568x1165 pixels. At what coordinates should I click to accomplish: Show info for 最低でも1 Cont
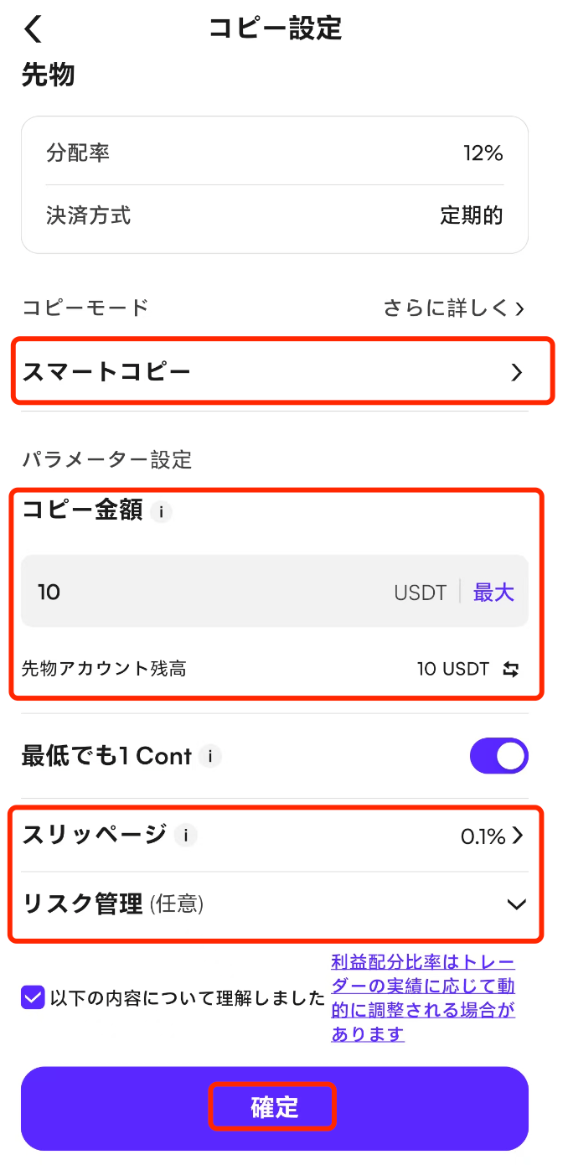click(210, 757)
